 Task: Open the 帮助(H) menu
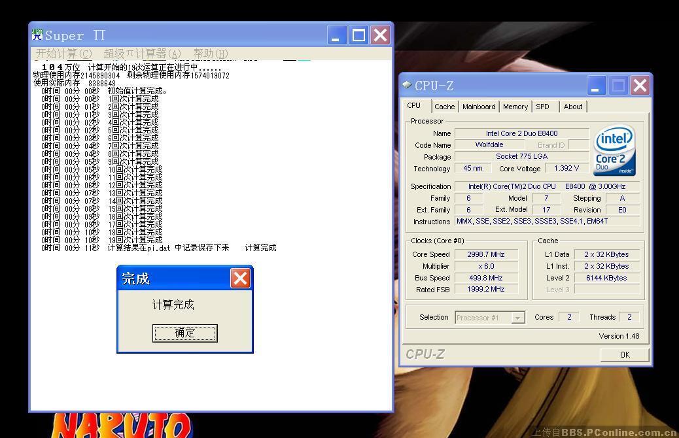click(210, 54)
